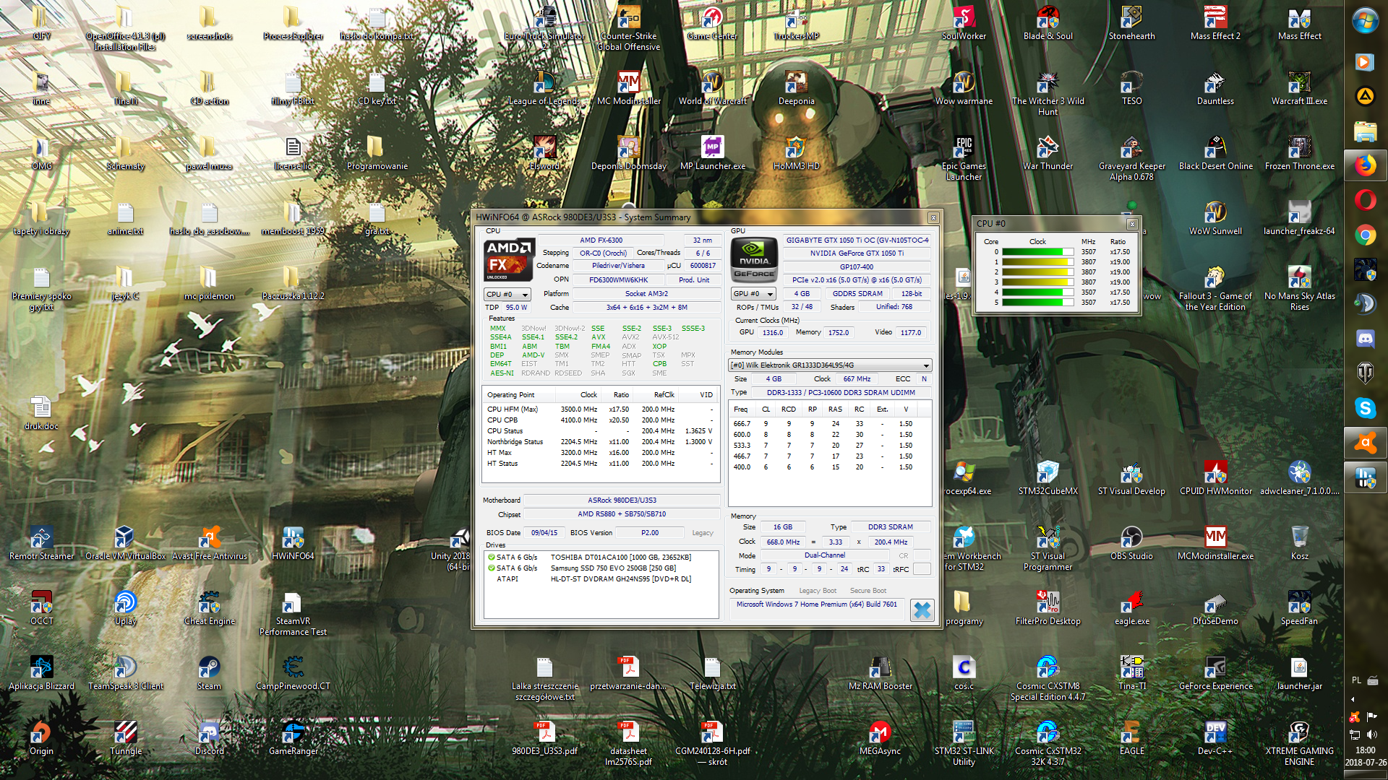Open CPUID HWMonitor desktop icon
This screenshot has height=780, width=1388.
pos(1215,477)
